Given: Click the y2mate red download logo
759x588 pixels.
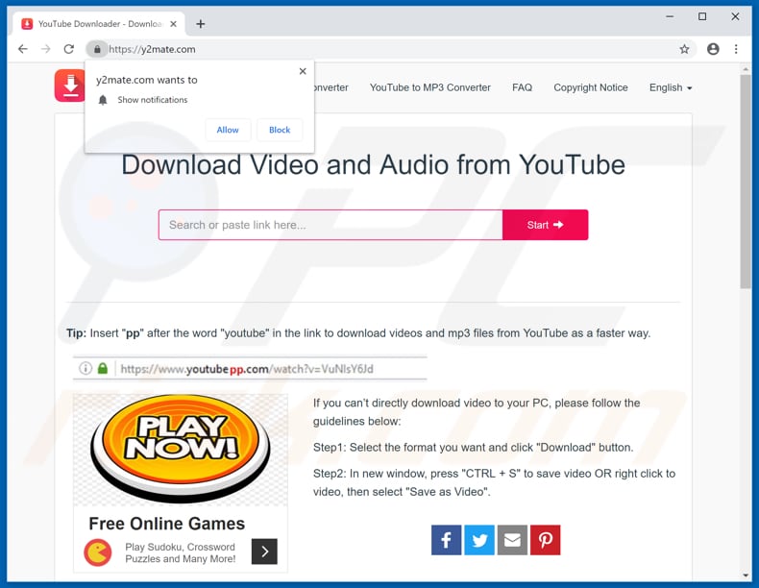Looking at the screenshot, I should (70, 86).
